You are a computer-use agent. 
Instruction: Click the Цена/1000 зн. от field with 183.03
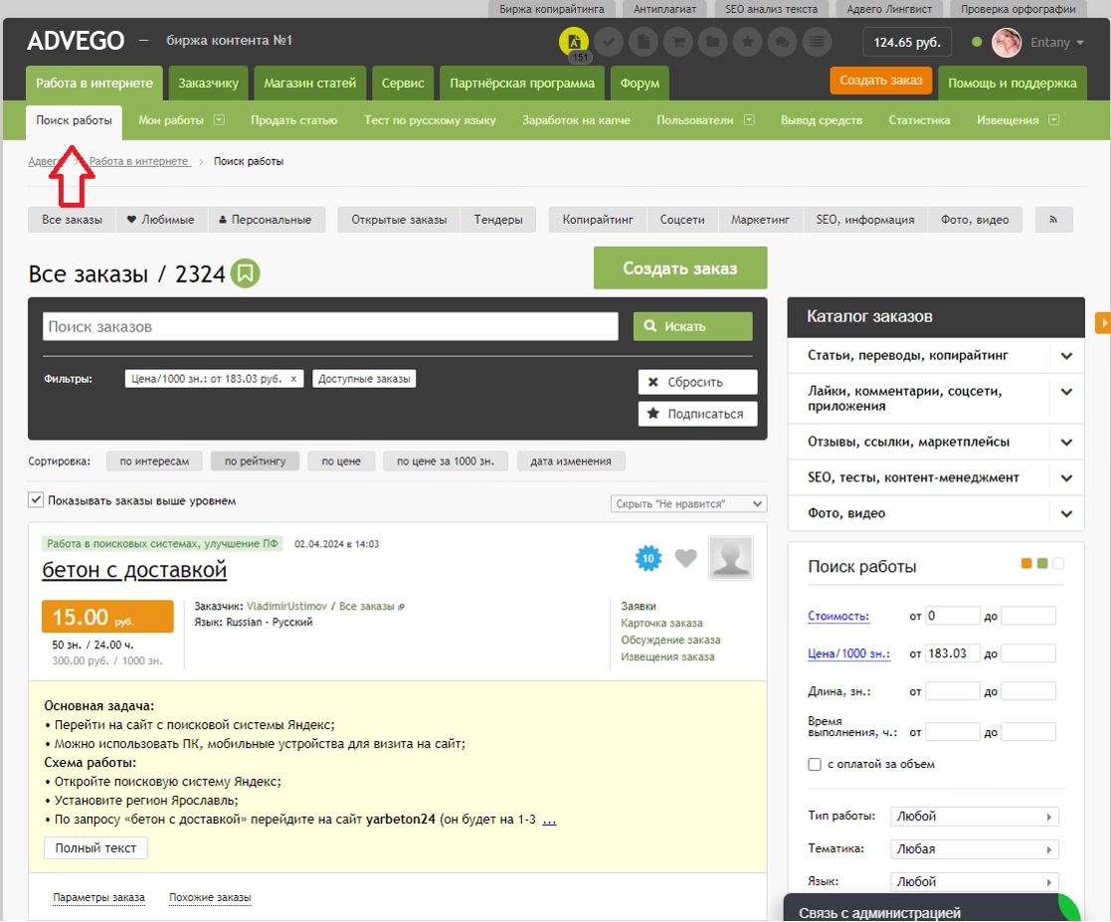coord(952,653)
